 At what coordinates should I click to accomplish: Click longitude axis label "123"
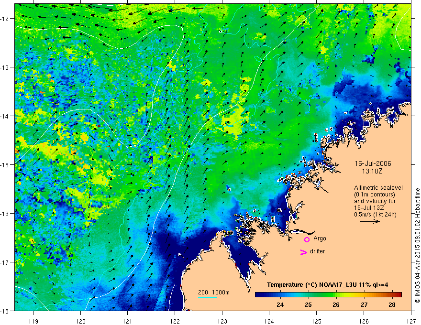[x=222, y=321]
